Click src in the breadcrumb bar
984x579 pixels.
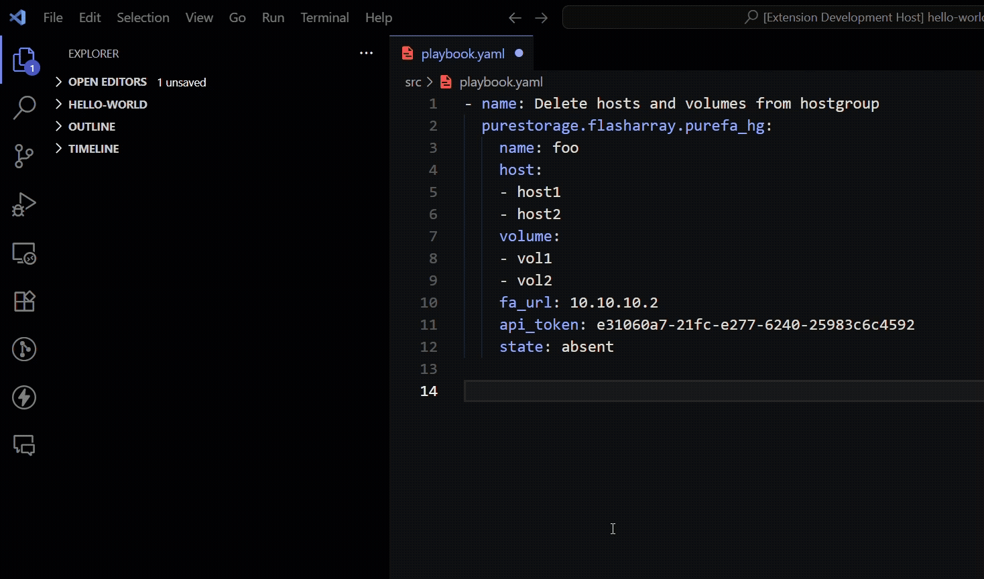413,82
